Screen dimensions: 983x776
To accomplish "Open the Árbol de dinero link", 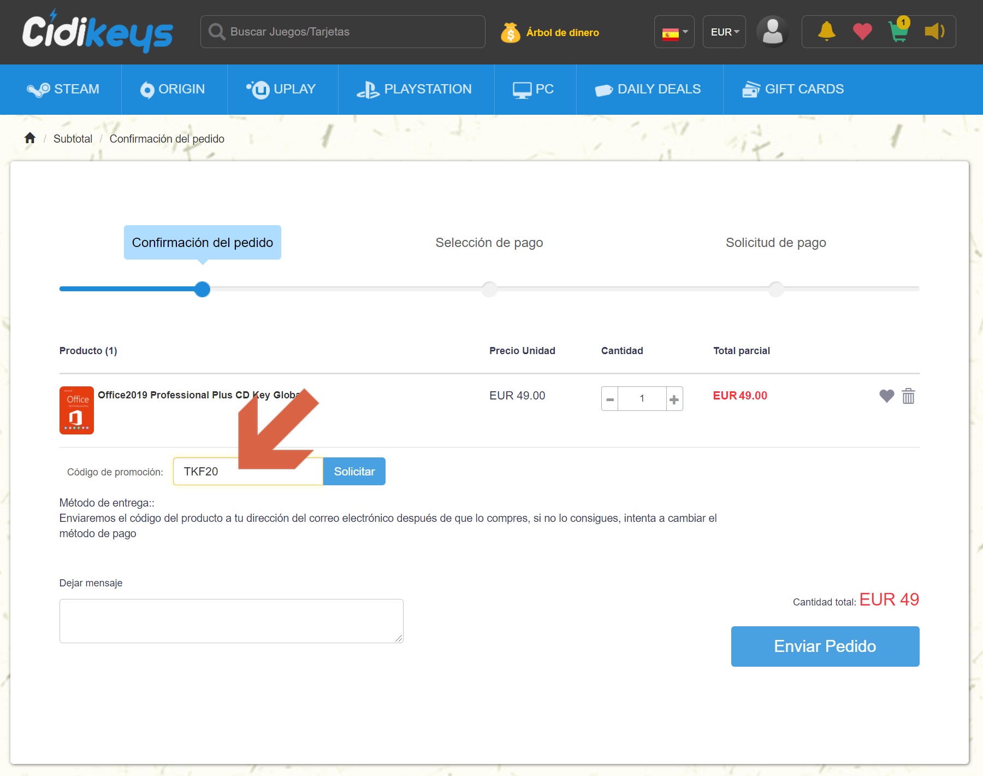I will (x=562, y=32).
